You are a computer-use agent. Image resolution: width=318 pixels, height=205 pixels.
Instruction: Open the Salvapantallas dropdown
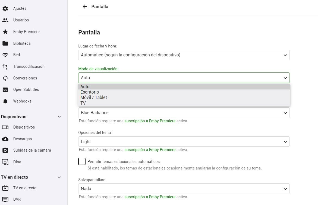(x=184, y=189)
